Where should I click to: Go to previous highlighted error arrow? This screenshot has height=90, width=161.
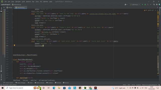pyautogui.click(x=155, y=10)
